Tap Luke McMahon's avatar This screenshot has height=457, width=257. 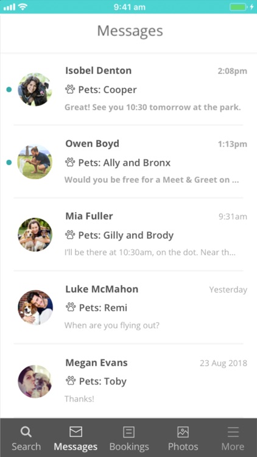click(35, 307)
